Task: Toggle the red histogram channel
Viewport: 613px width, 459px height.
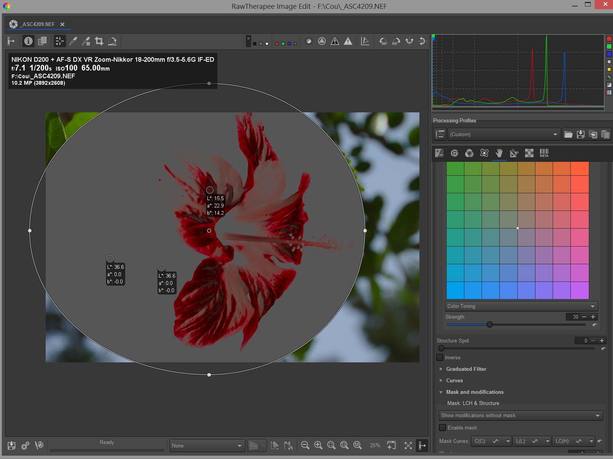Action: coord(609,39)
